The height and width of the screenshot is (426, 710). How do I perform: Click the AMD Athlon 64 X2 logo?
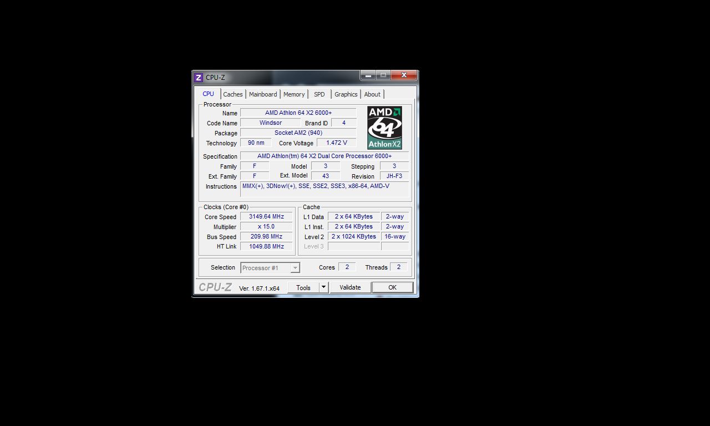[384, 128]
